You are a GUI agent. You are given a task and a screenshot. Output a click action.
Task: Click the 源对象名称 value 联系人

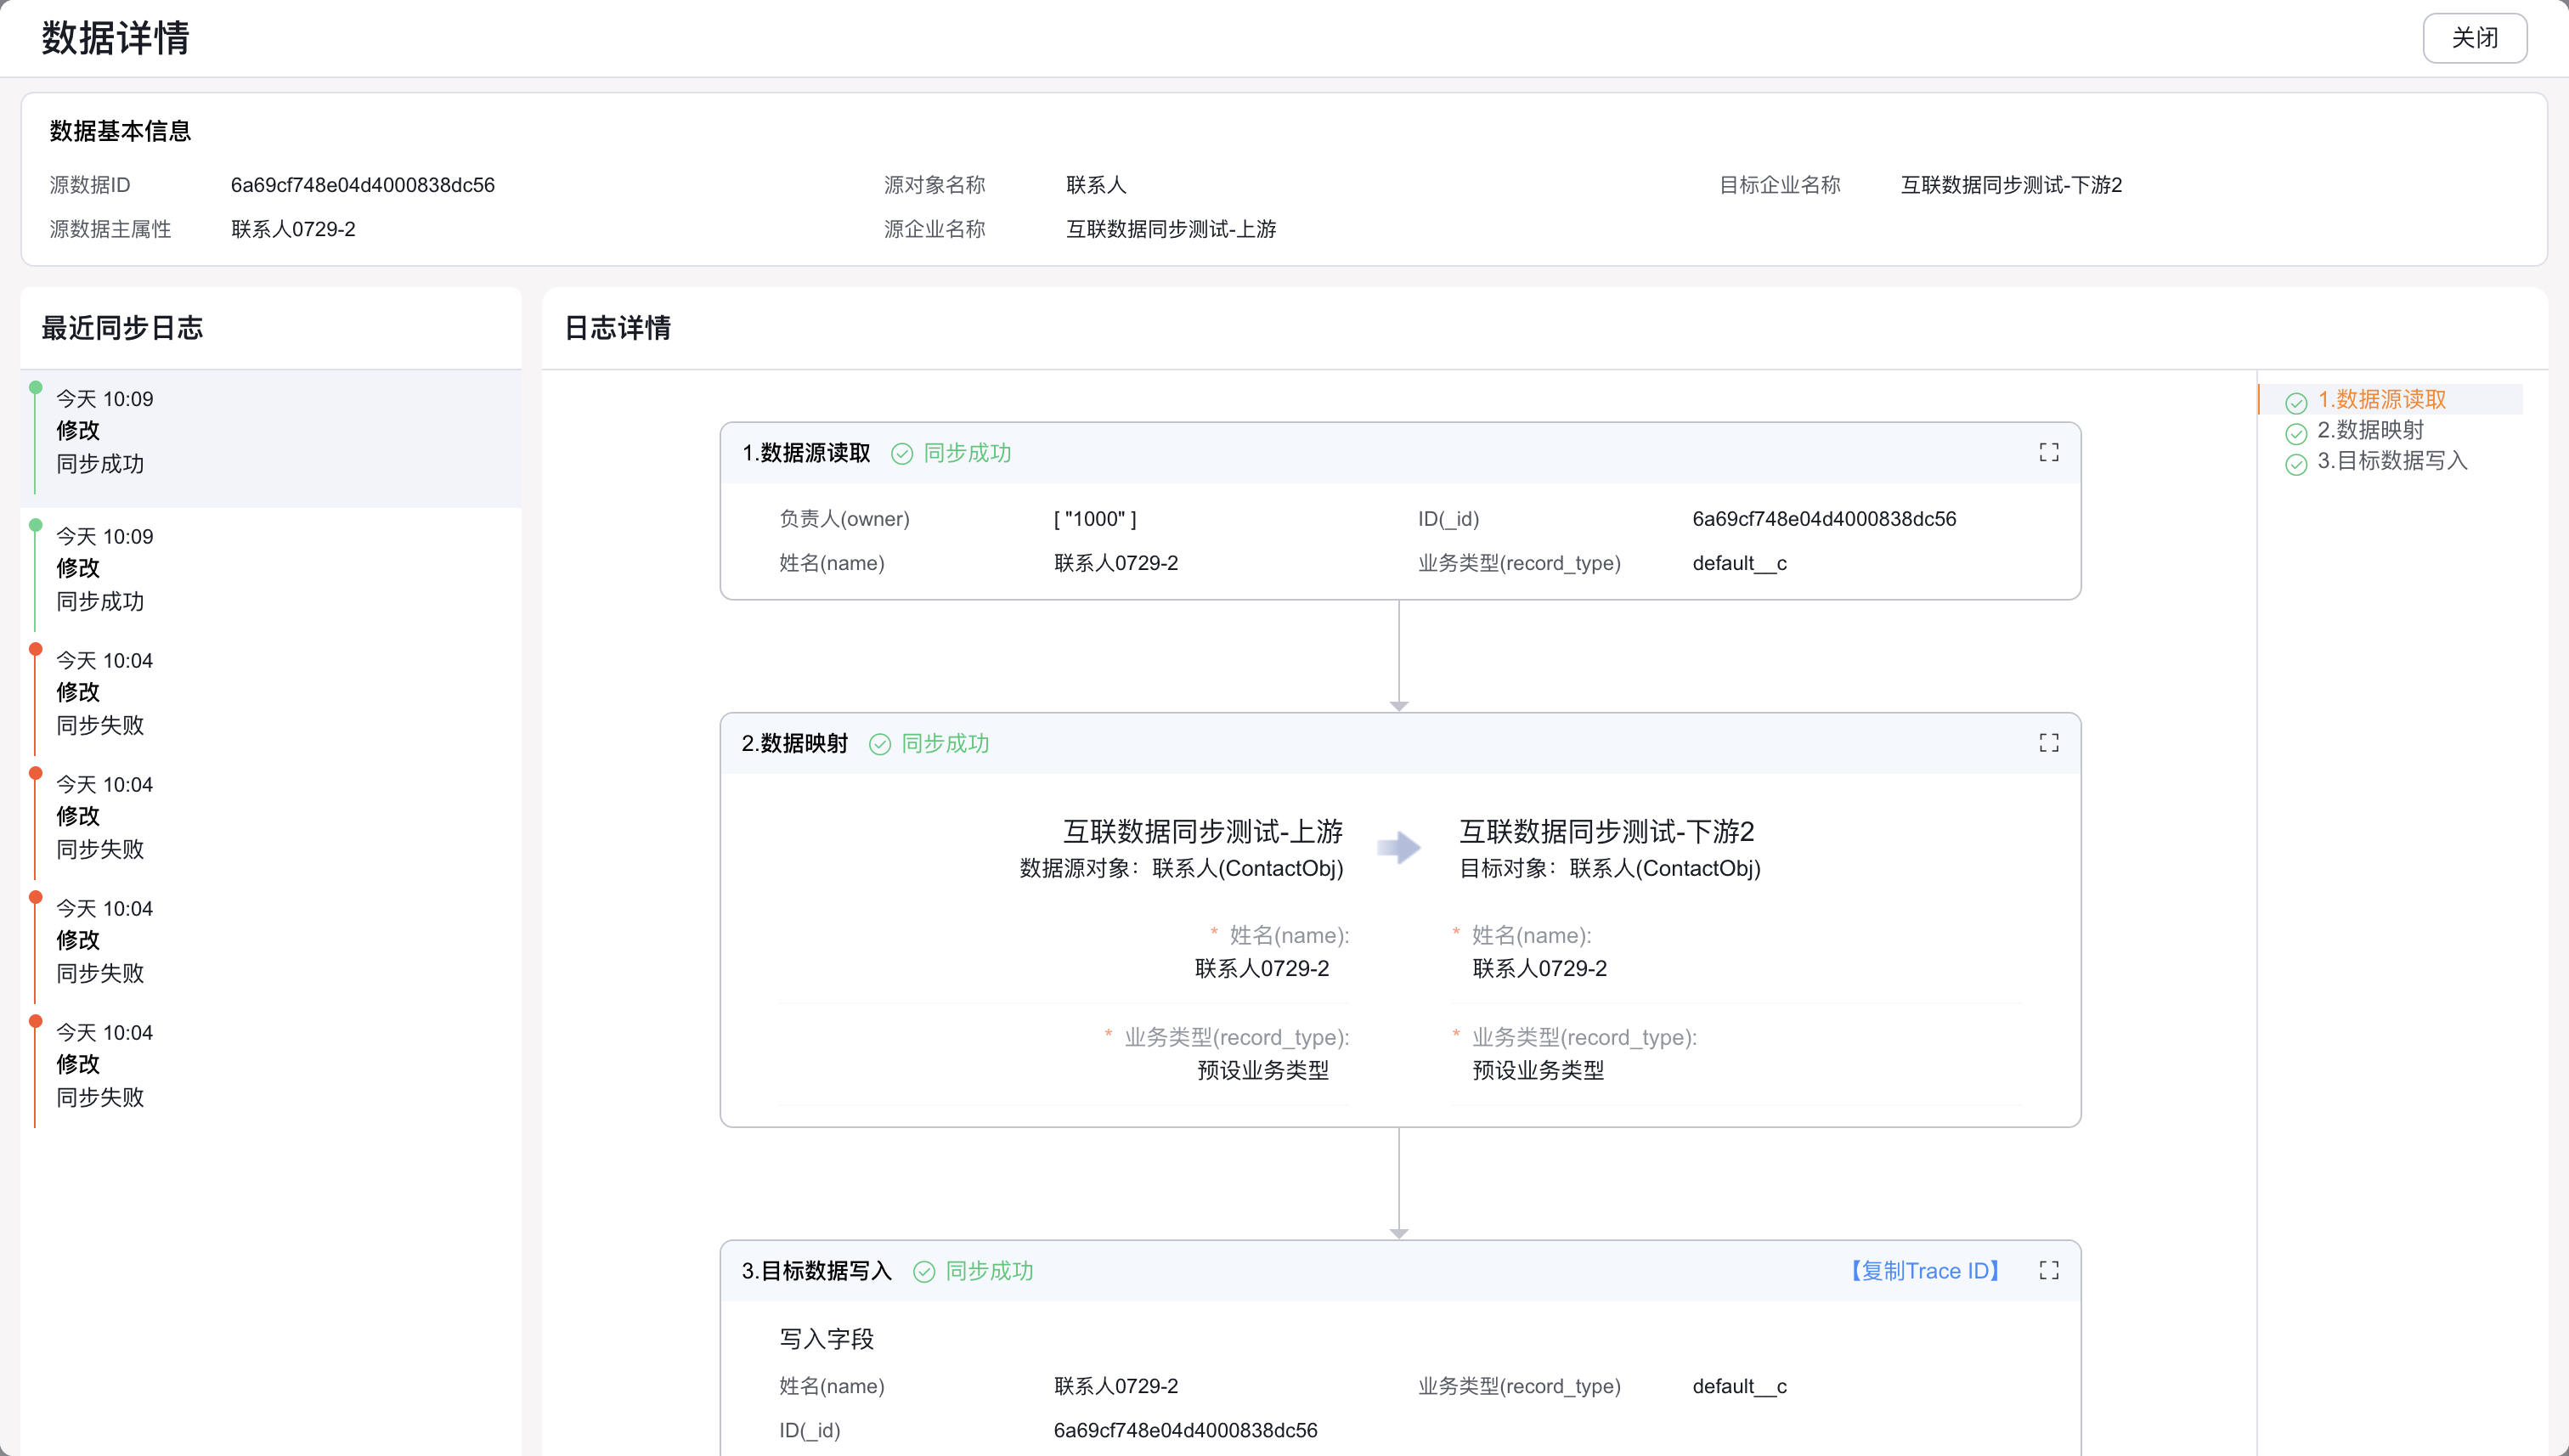(x=1096, y=185)
